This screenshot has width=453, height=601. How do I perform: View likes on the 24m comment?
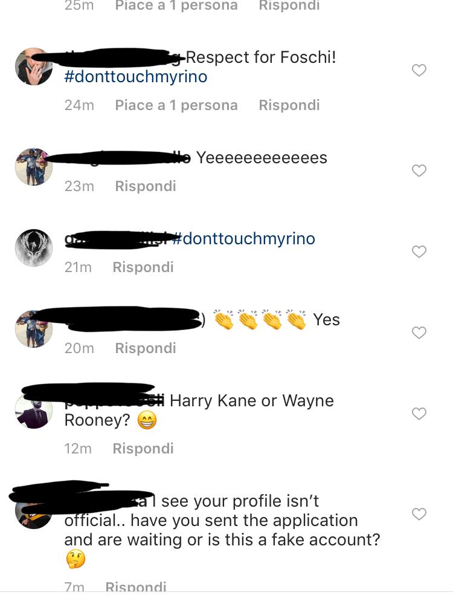pyautogui.click(x=176, y=105)
